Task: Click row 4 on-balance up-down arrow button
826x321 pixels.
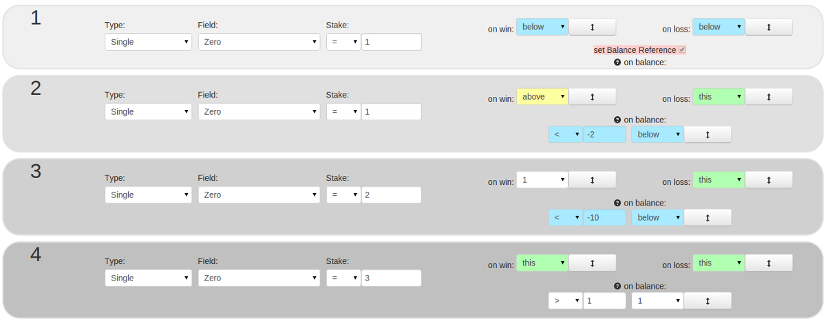Action: pos(708,301)
